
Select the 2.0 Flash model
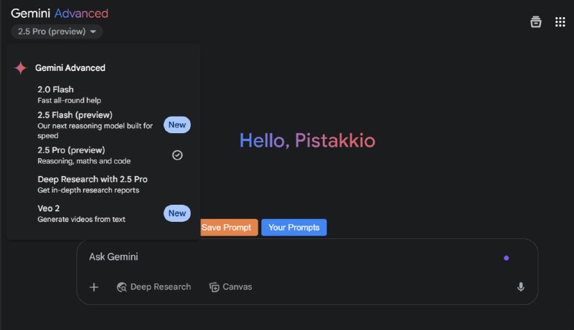(103, 94)
